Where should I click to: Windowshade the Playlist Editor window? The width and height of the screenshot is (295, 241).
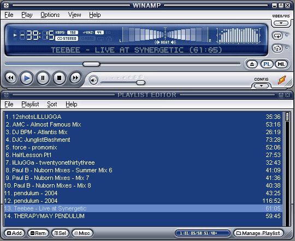pos(281,95)
